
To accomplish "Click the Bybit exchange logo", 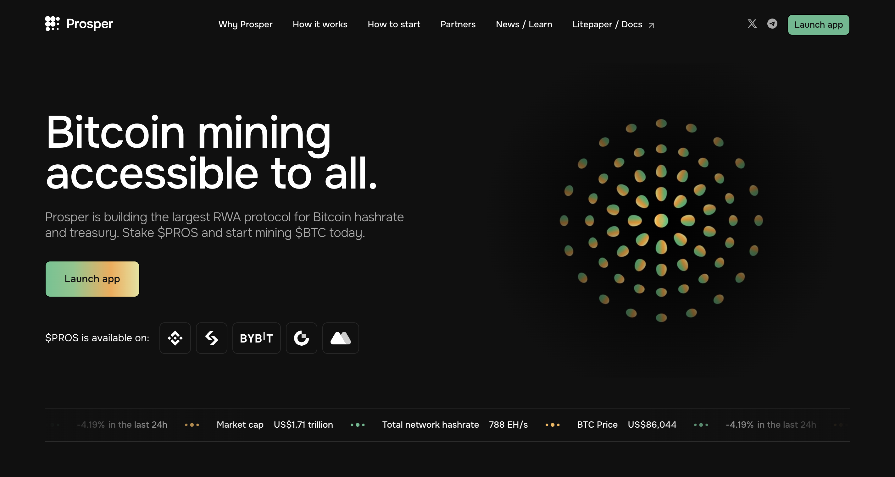I will pos(256,338).
